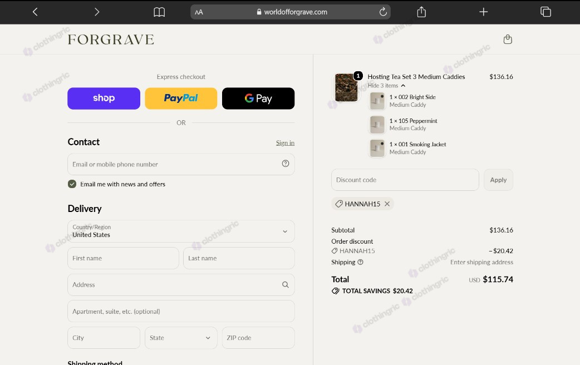Focus the Last name field

(239, 258)
